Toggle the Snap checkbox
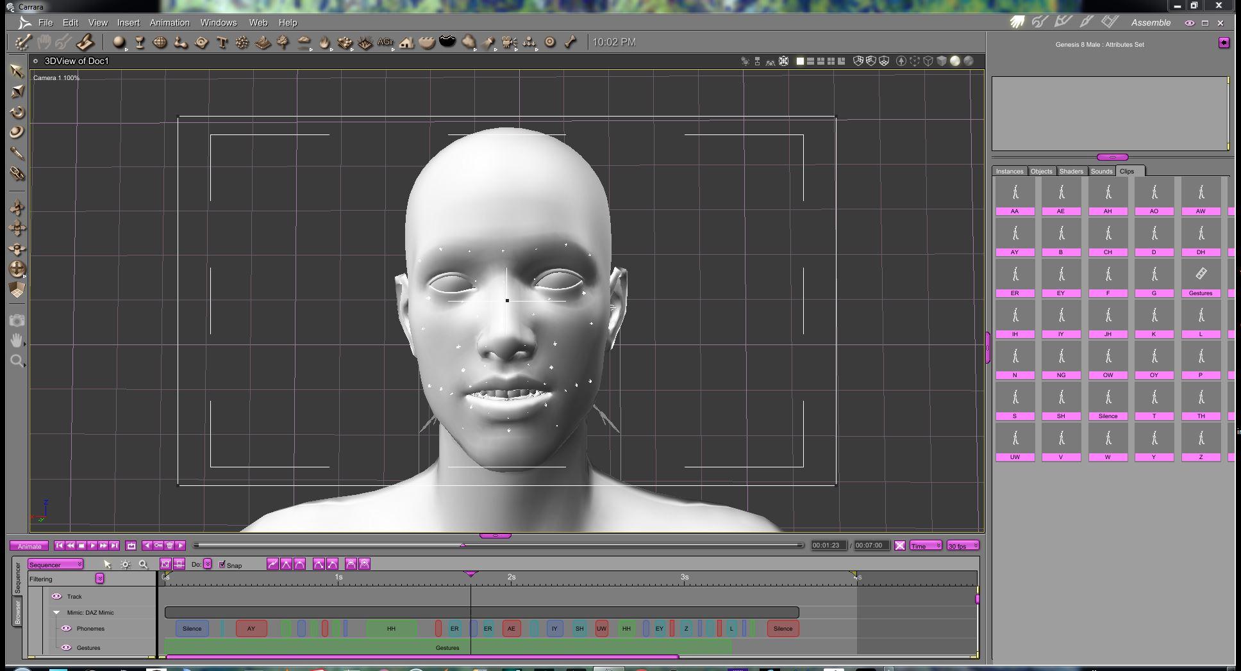Screen dimensions: 1241x671 click(x=222, y=565)
